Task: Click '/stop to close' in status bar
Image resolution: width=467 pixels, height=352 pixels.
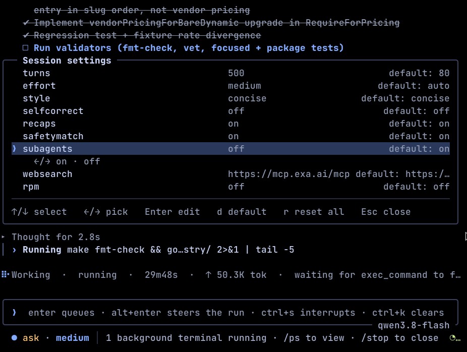Action: coord(400,338)
